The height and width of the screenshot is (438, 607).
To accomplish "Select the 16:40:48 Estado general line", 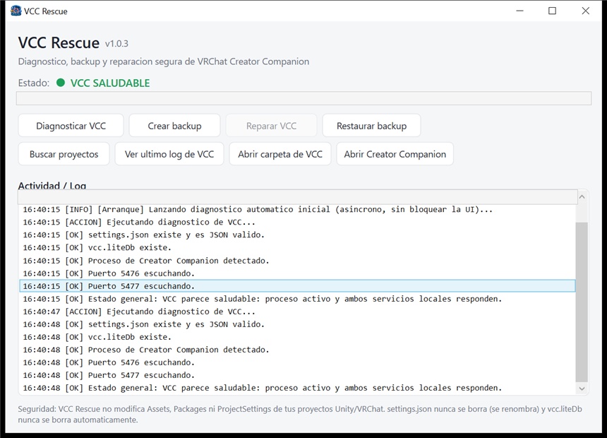I will (x=297, y=388).
